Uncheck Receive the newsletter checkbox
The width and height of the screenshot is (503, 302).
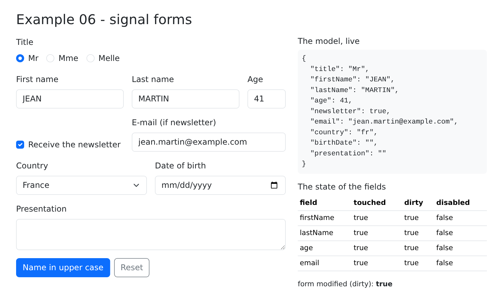click(20, 145)
